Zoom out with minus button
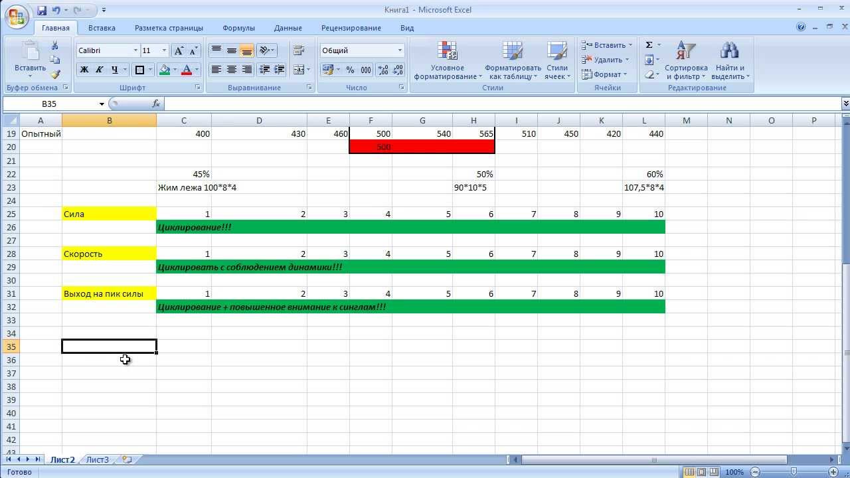The image size is (850, 478). tap(755, 472)
